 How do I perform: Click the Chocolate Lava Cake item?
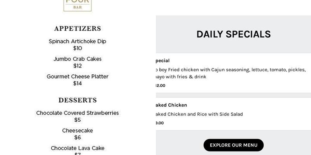77,148
